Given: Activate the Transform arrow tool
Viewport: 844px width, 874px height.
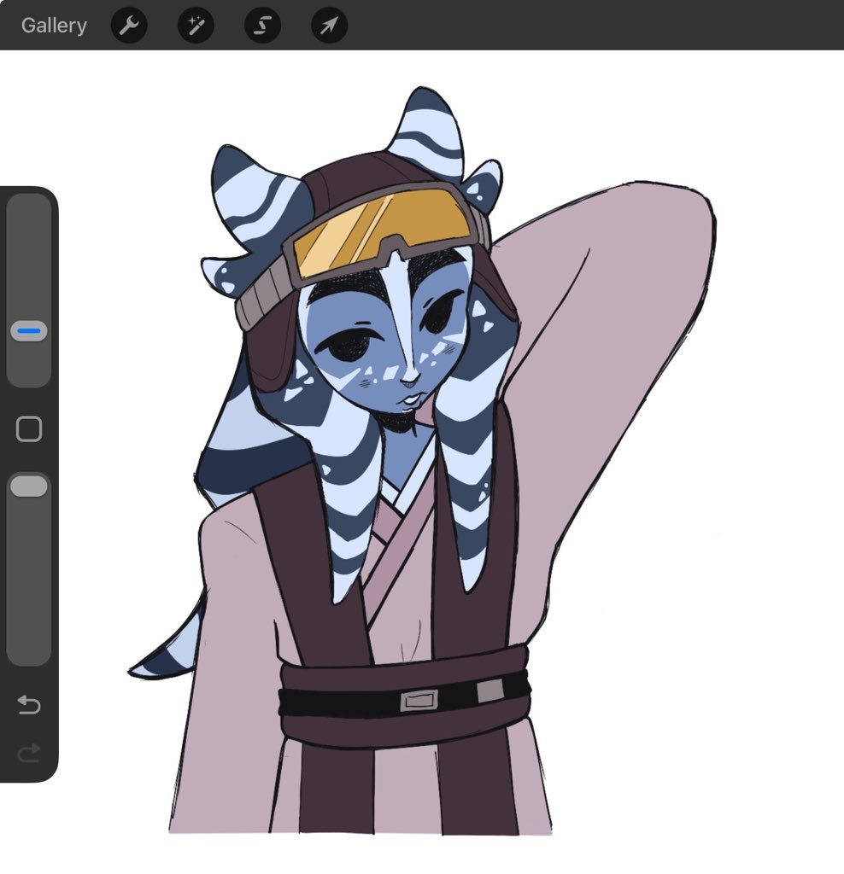Looking at the screenshot, I should pos(329,26).
